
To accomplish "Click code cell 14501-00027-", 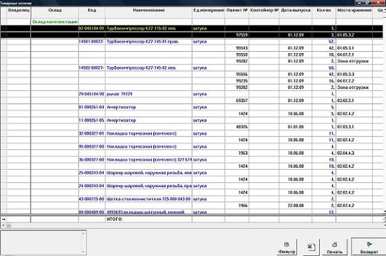I will [92, 41].
